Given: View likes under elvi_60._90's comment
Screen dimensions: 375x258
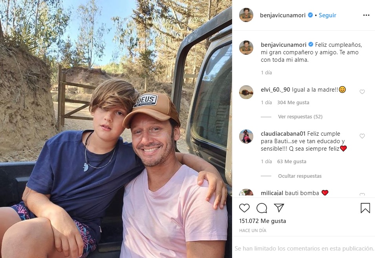Looking at the screenshot, I should 293,103.
